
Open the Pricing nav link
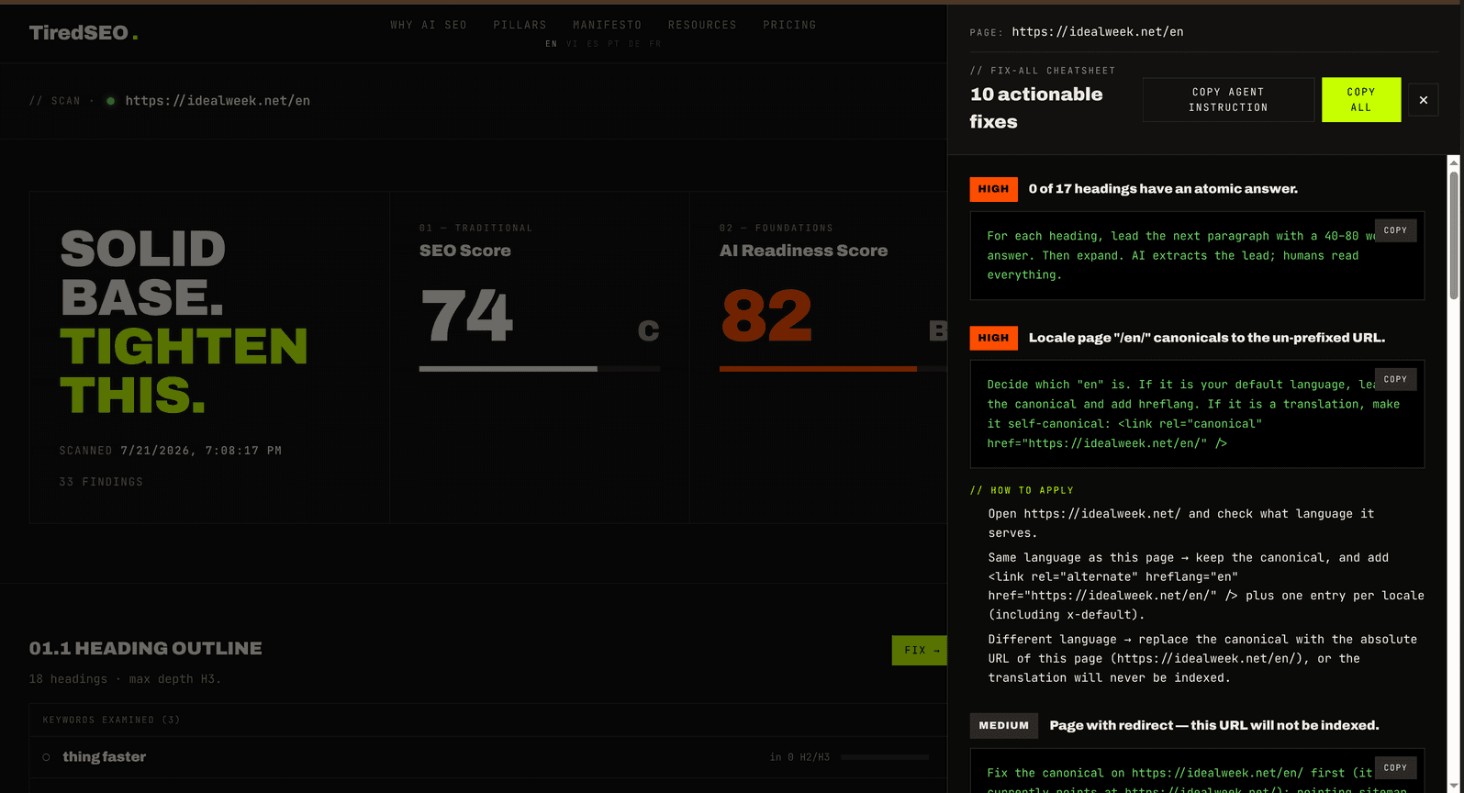tap(789, 25)
